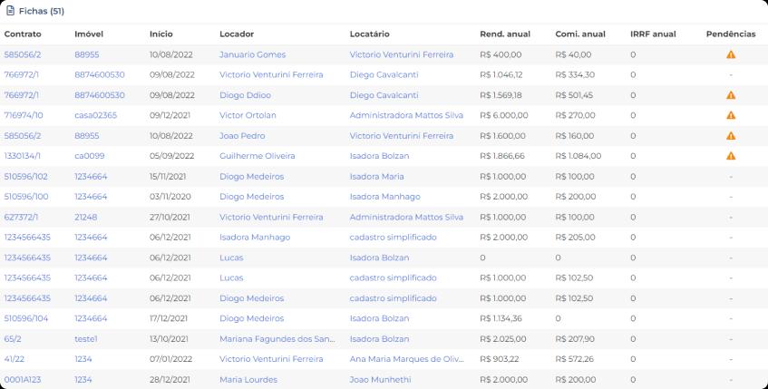Select date 03/11/2020

[170, 197]
